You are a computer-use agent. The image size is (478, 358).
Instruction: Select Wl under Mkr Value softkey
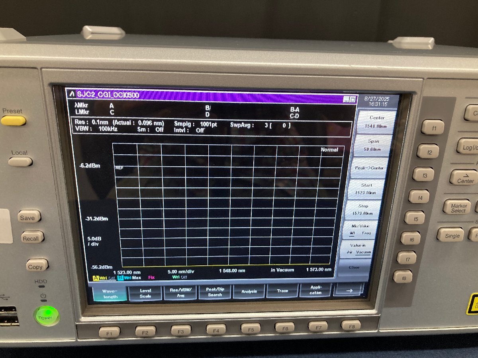pos(352,233)
